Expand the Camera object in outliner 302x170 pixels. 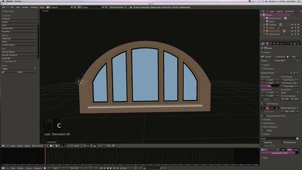tap(264, 25)
